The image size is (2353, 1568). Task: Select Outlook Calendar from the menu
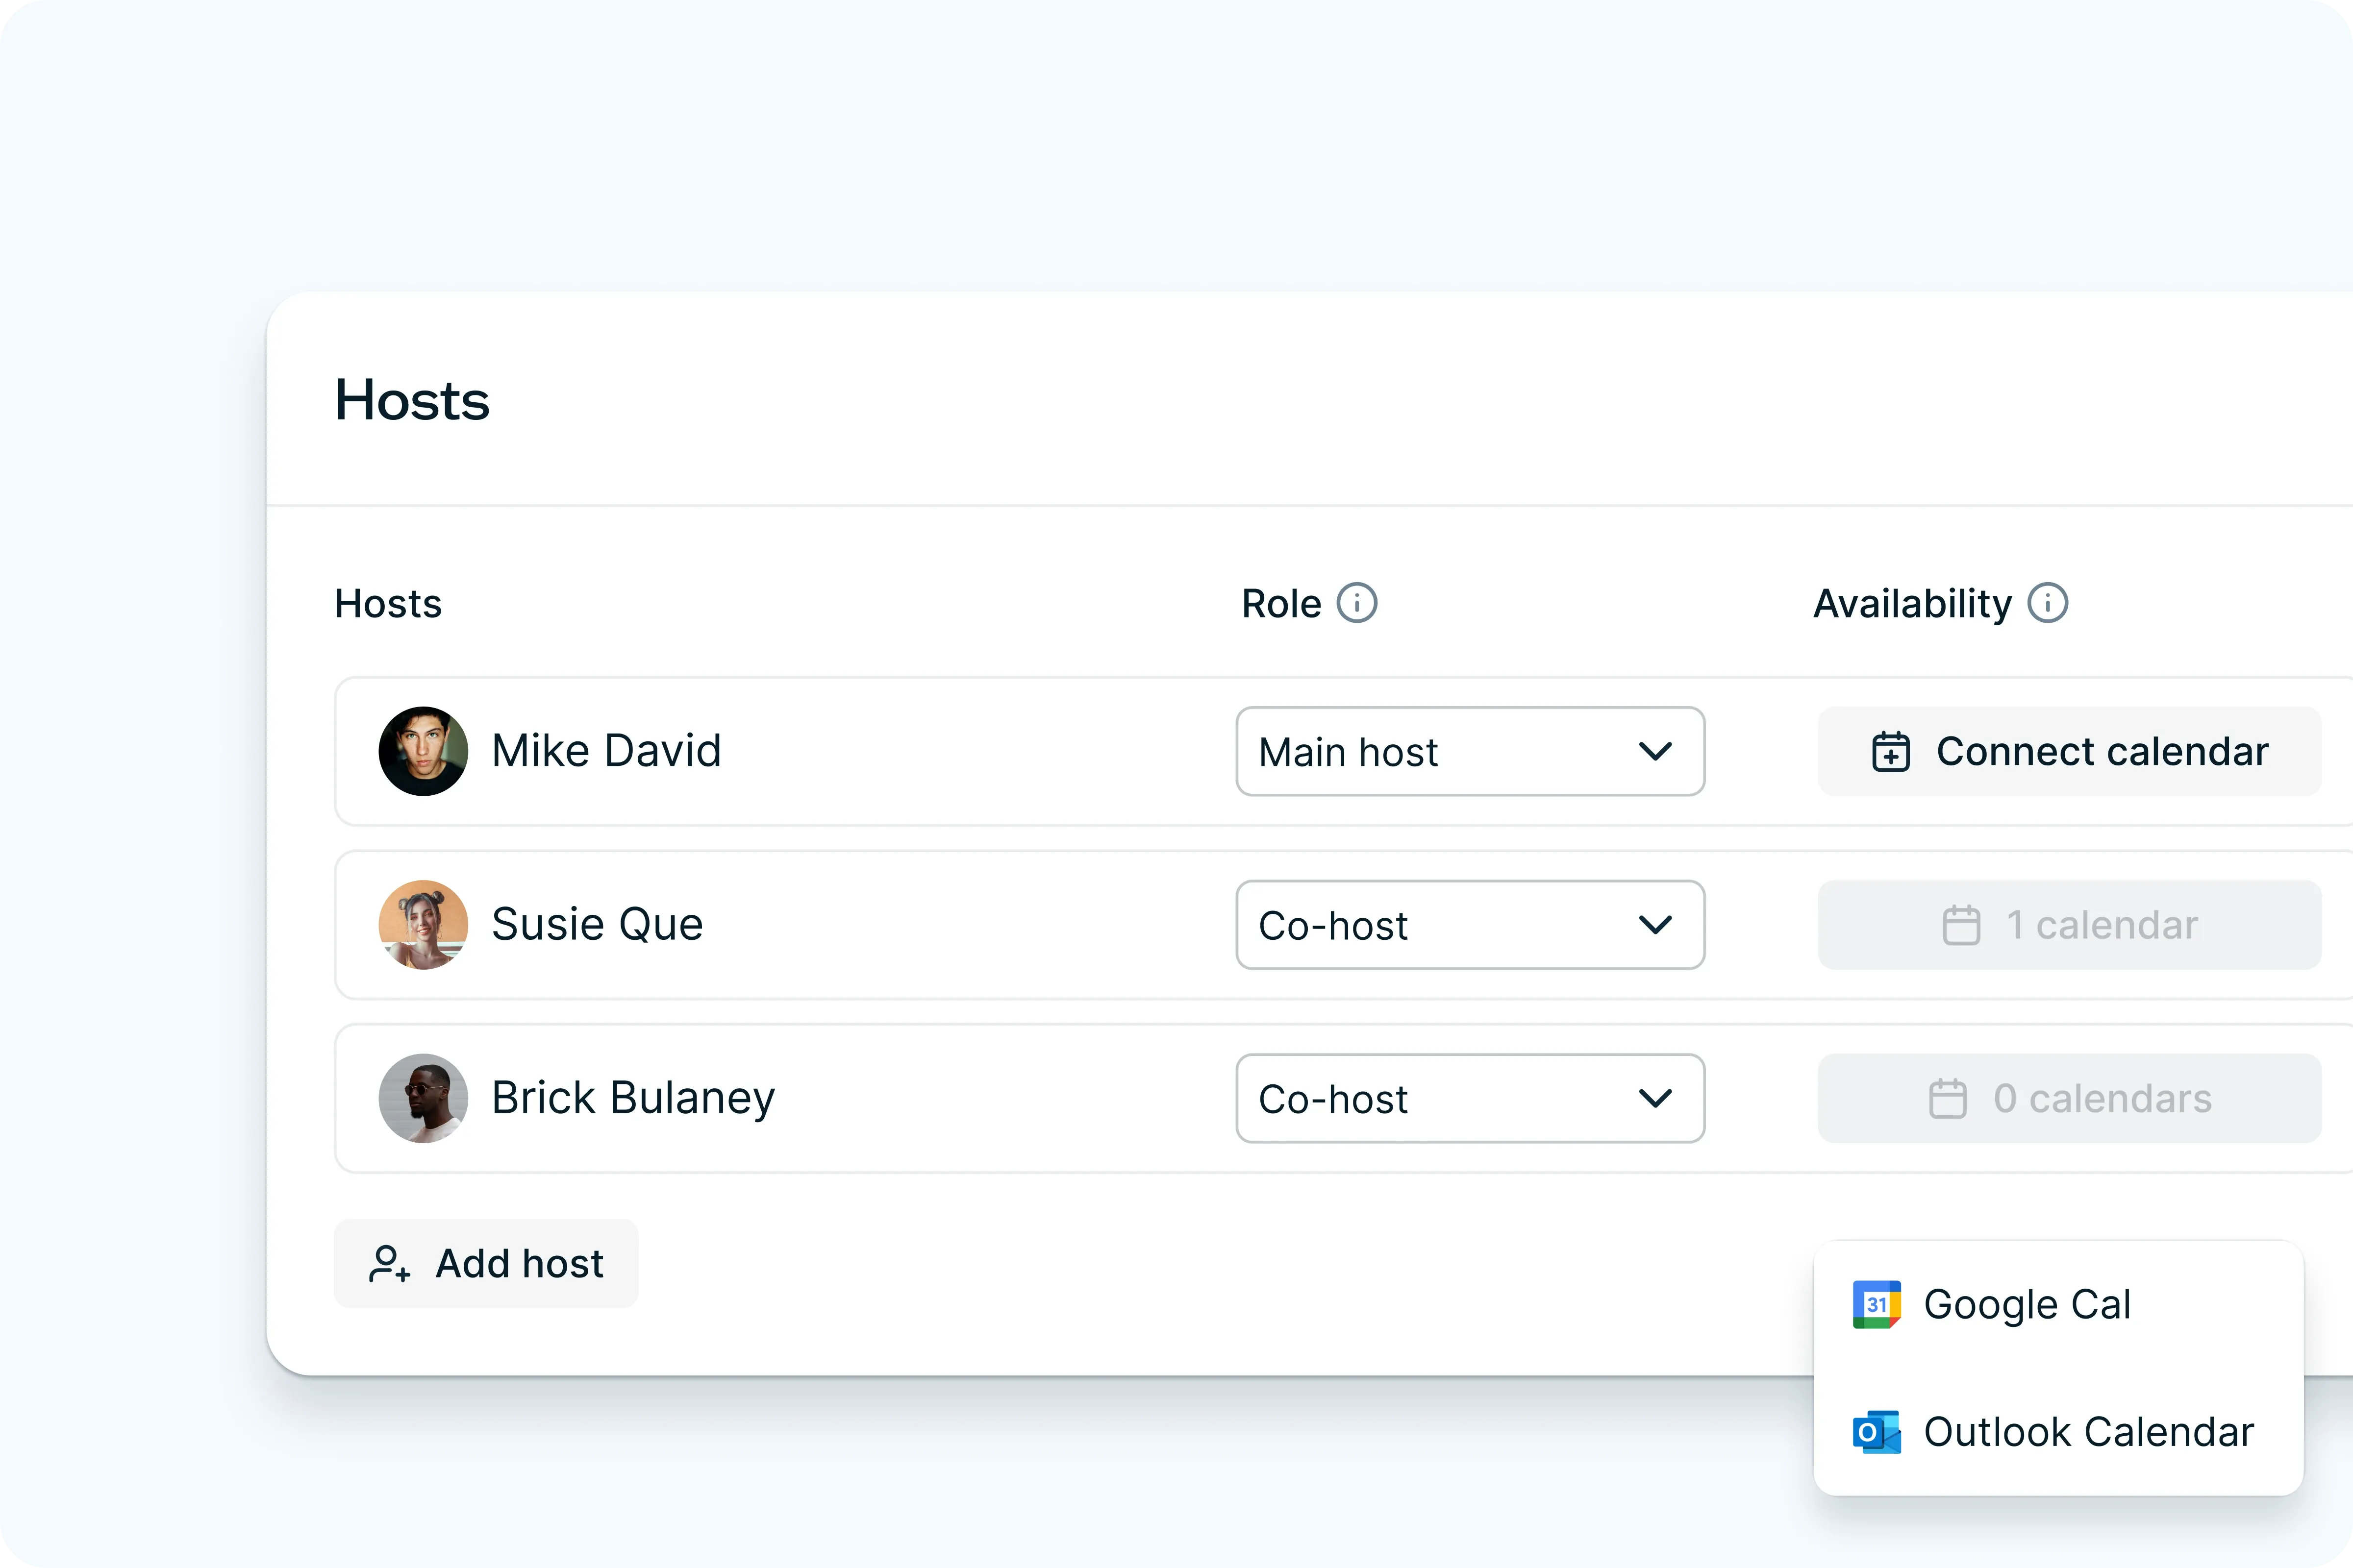coord(2087,1432)
